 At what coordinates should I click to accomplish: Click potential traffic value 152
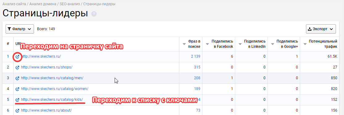(x=334, y=100)
